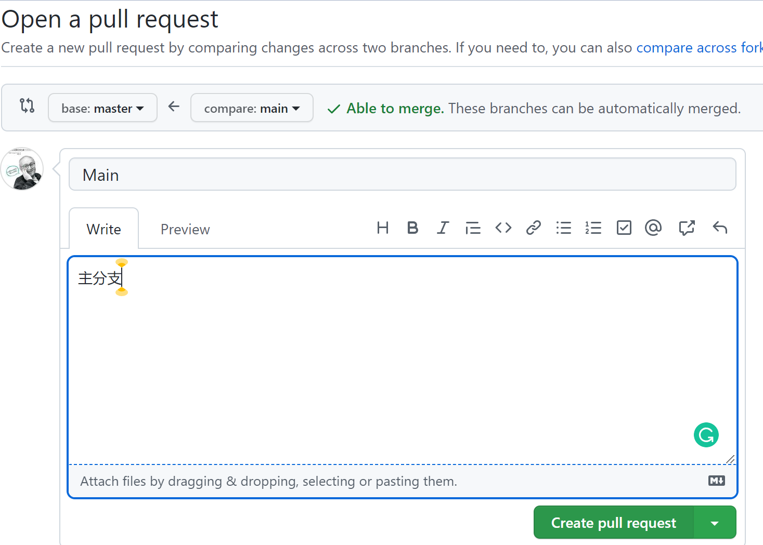The image size is (763, 545).
Task: Expand the Create pull request options arrow
Action: pos(715,523)
